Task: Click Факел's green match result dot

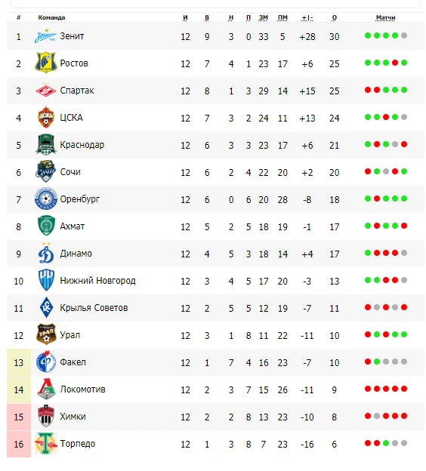Action: [x=377, y=362]
